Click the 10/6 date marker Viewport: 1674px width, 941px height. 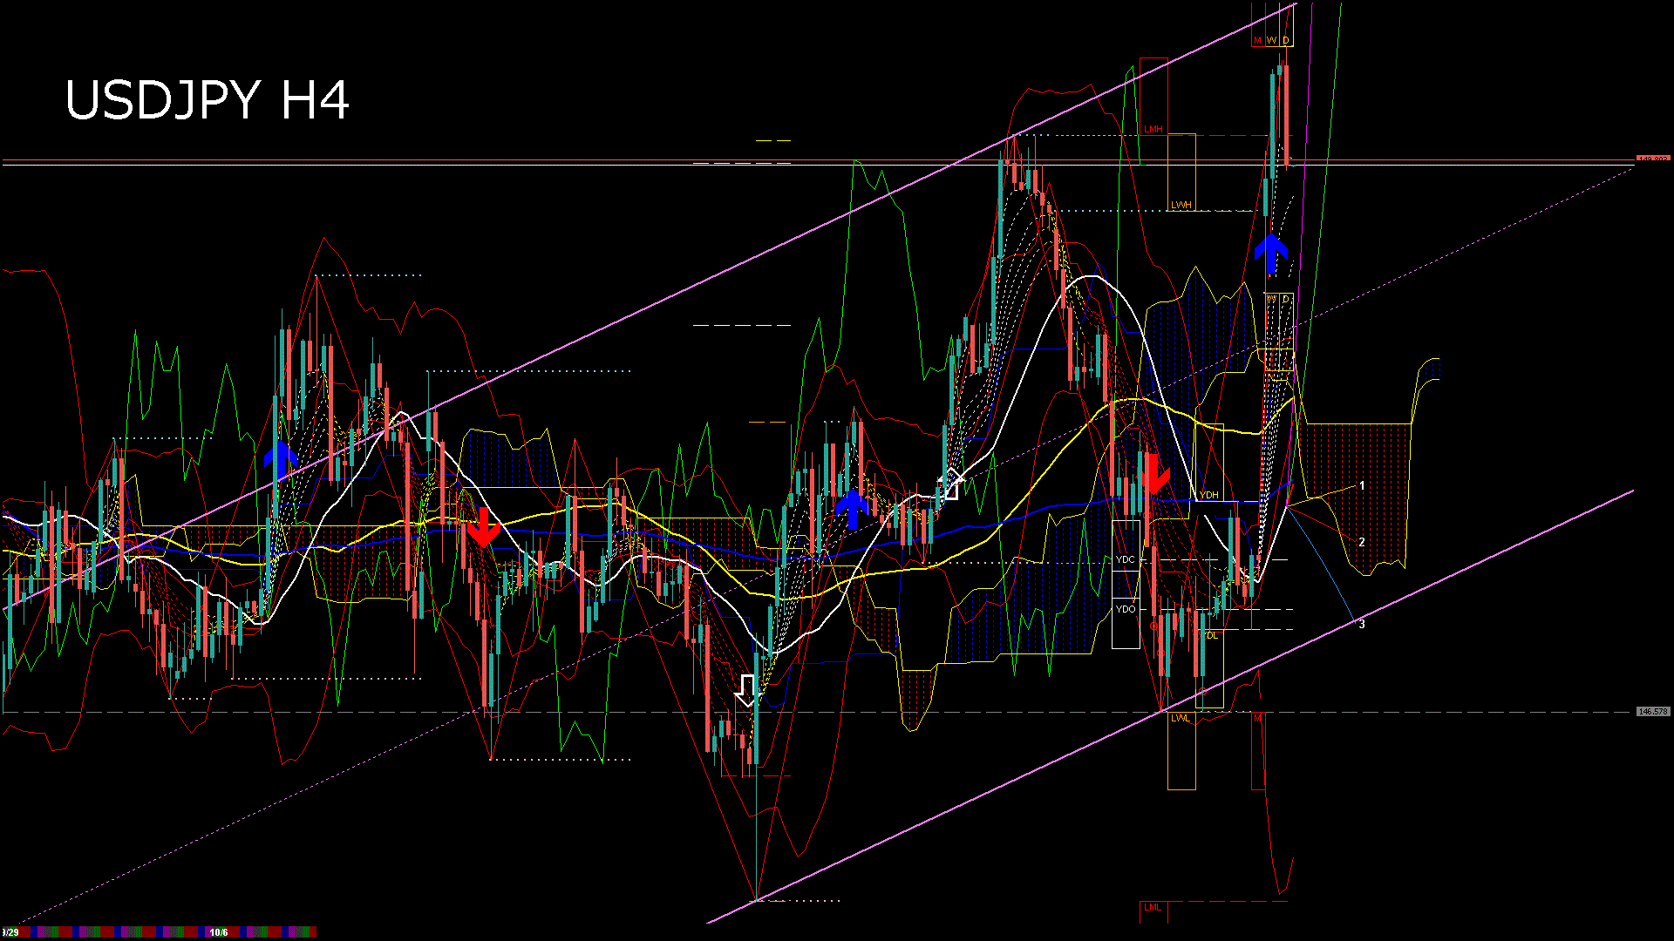tap(218, 932)
